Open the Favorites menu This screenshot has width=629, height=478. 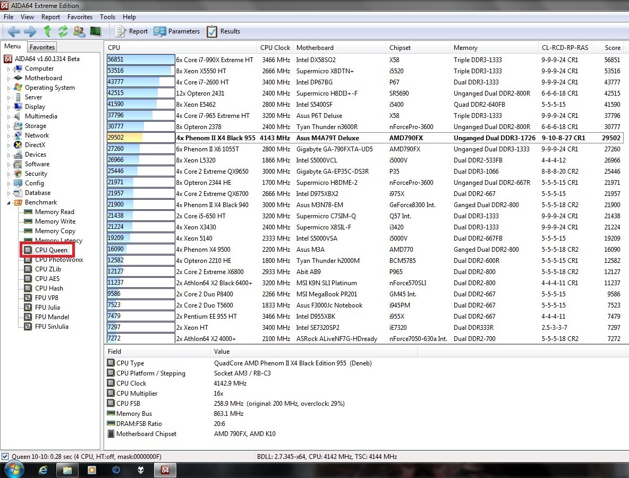80,17
